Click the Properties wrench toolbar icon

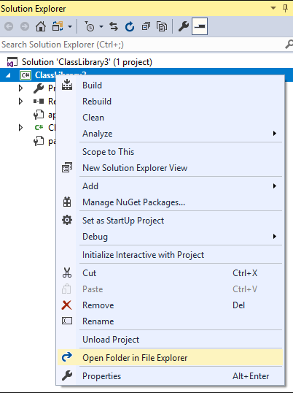184,26
